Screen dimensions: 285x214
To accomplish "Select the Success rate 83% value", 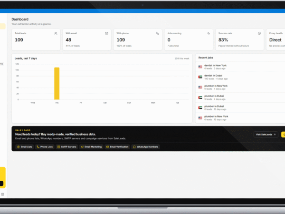I will coord(223,40).
